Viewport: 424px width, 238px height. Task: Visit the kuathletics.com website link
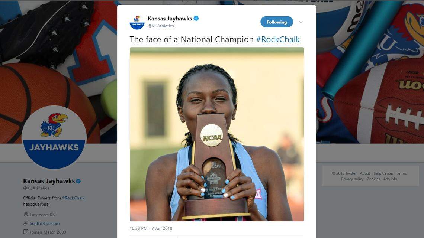tap(45, 223)
